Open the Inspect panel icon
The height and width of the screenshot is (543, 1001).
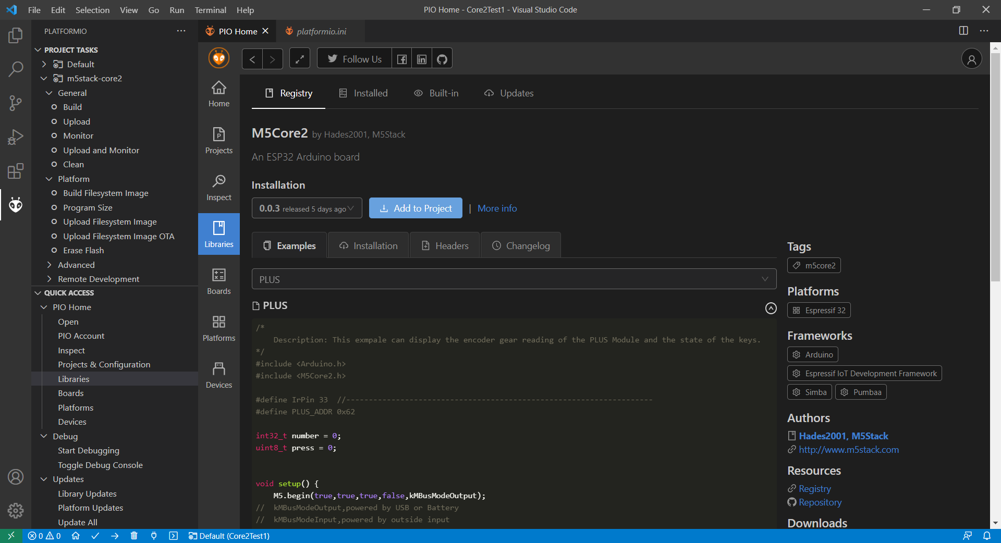[218, 188]
